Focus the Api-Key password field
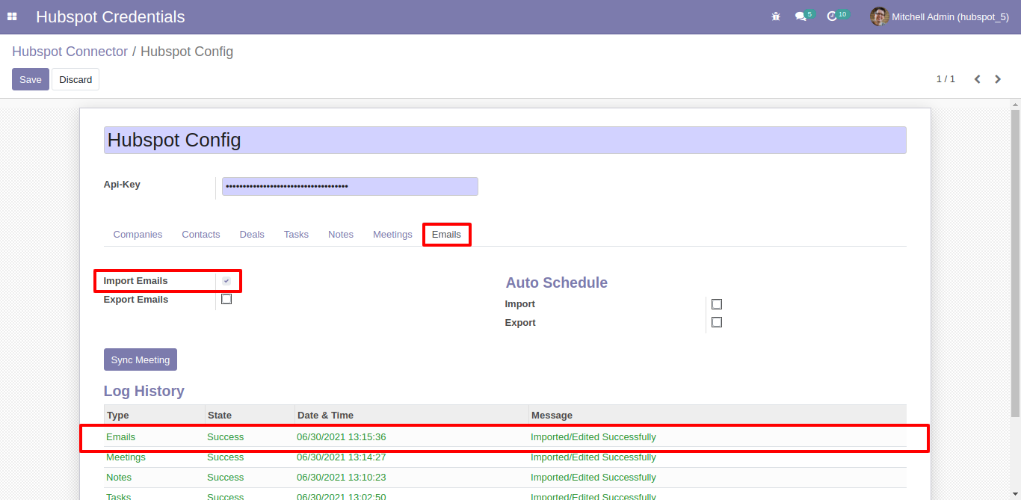This screenshot has height=500, width=1021. (x=350, y=186)
